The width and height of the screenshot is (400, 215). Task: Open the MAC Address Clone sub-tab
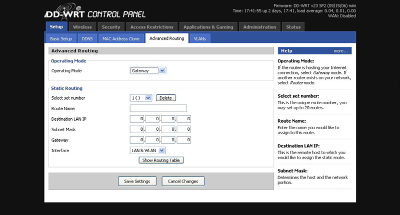click(x=121, y=39)
